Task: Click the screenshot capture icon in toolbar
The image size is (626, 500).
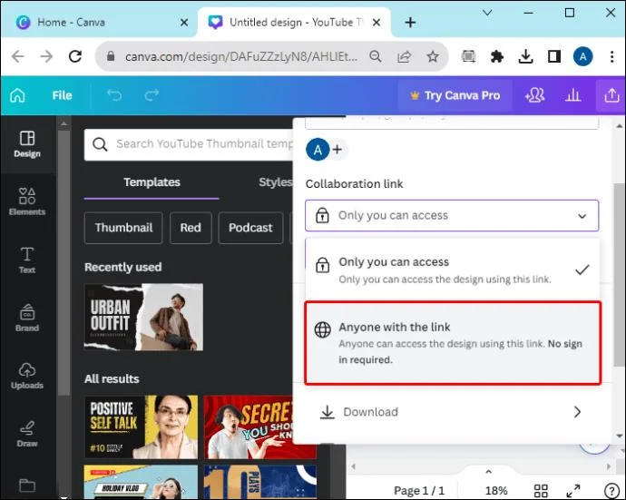Action: [468, 56]
